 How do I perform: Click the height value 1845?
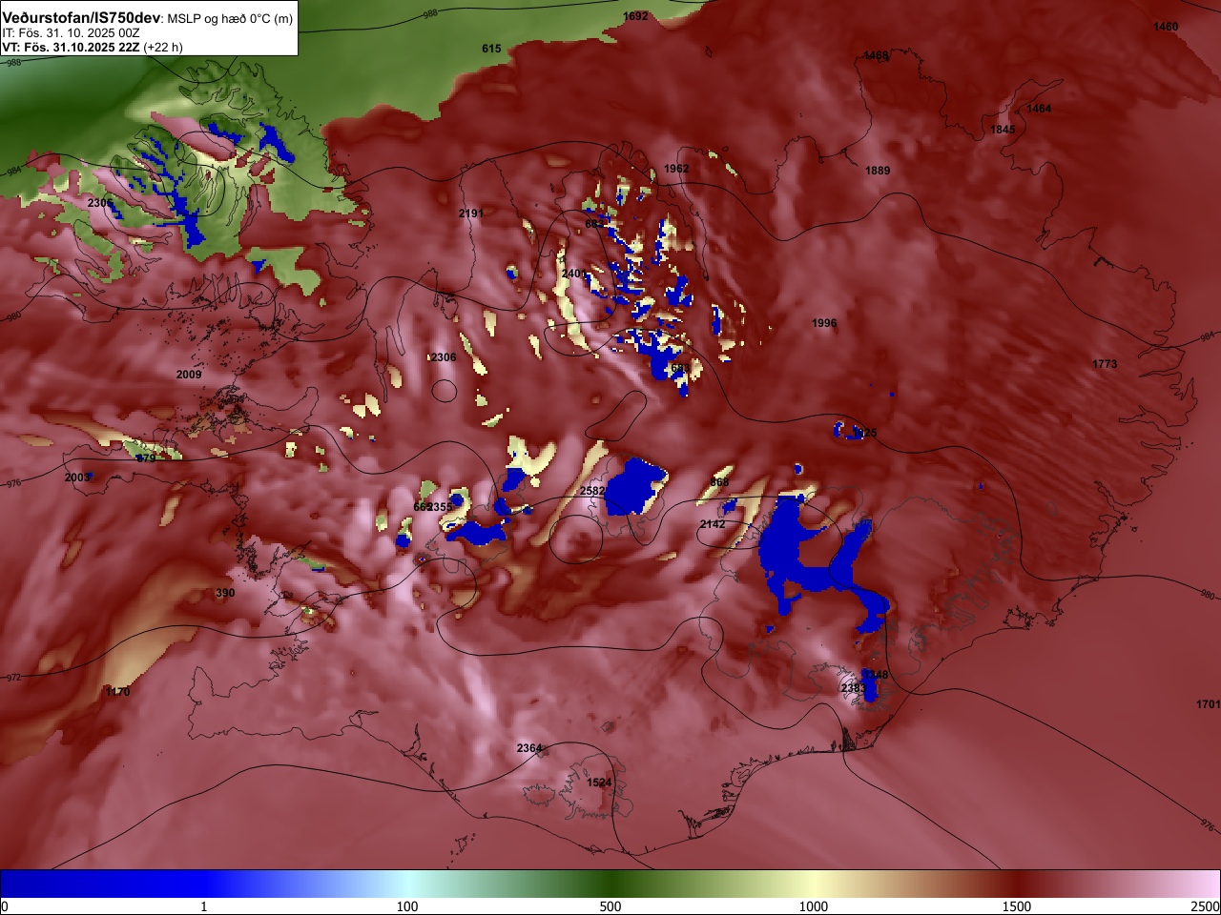click(x=1003, y=130)
